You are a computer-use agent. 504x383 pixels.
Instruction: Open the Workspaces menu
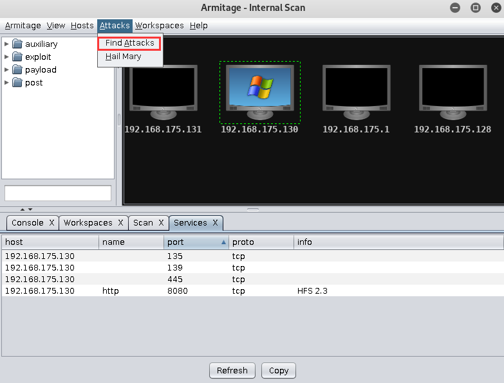(159, 26)
